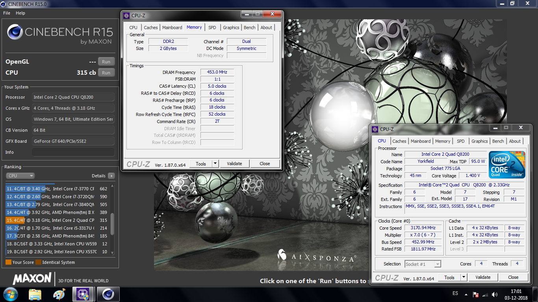
Task: Click Tools button in Memory window
Action: coord(201,164)
